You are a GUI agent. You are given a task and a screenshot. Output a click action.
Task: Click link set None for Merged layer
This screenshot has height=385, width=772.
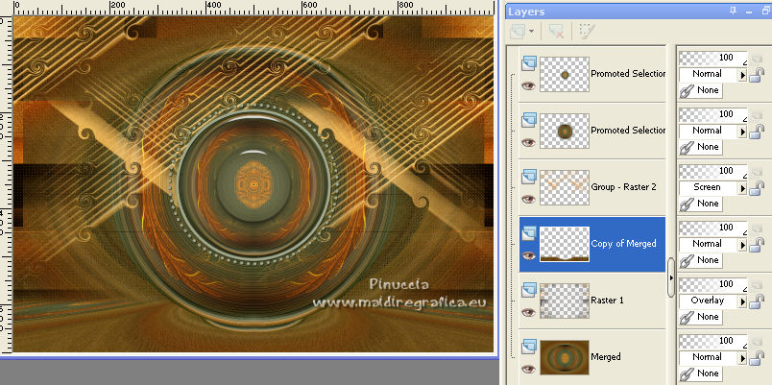coord(701,373)
